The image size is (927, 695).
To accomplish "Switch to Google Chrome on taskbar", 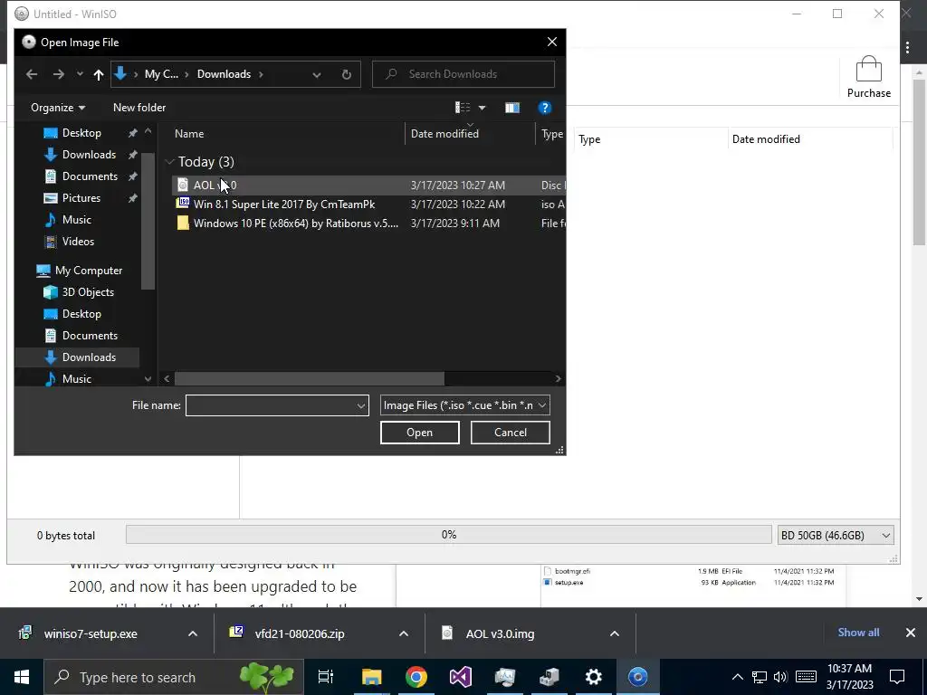I will click(x=416, y=677).
